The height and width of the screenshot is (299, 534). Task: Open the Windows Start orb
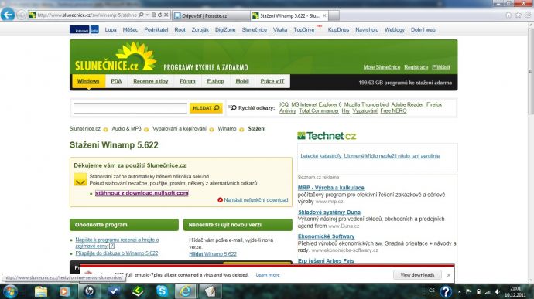10,291
